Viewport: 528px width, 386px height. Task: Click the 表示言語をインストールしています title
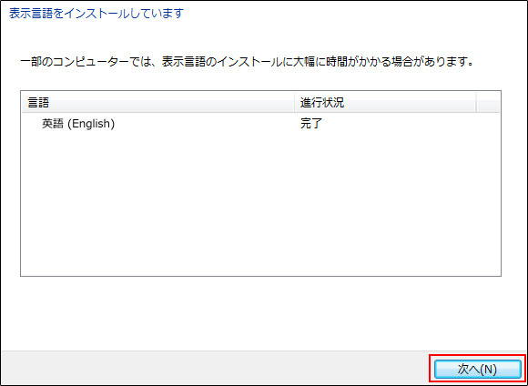[96, 14]
